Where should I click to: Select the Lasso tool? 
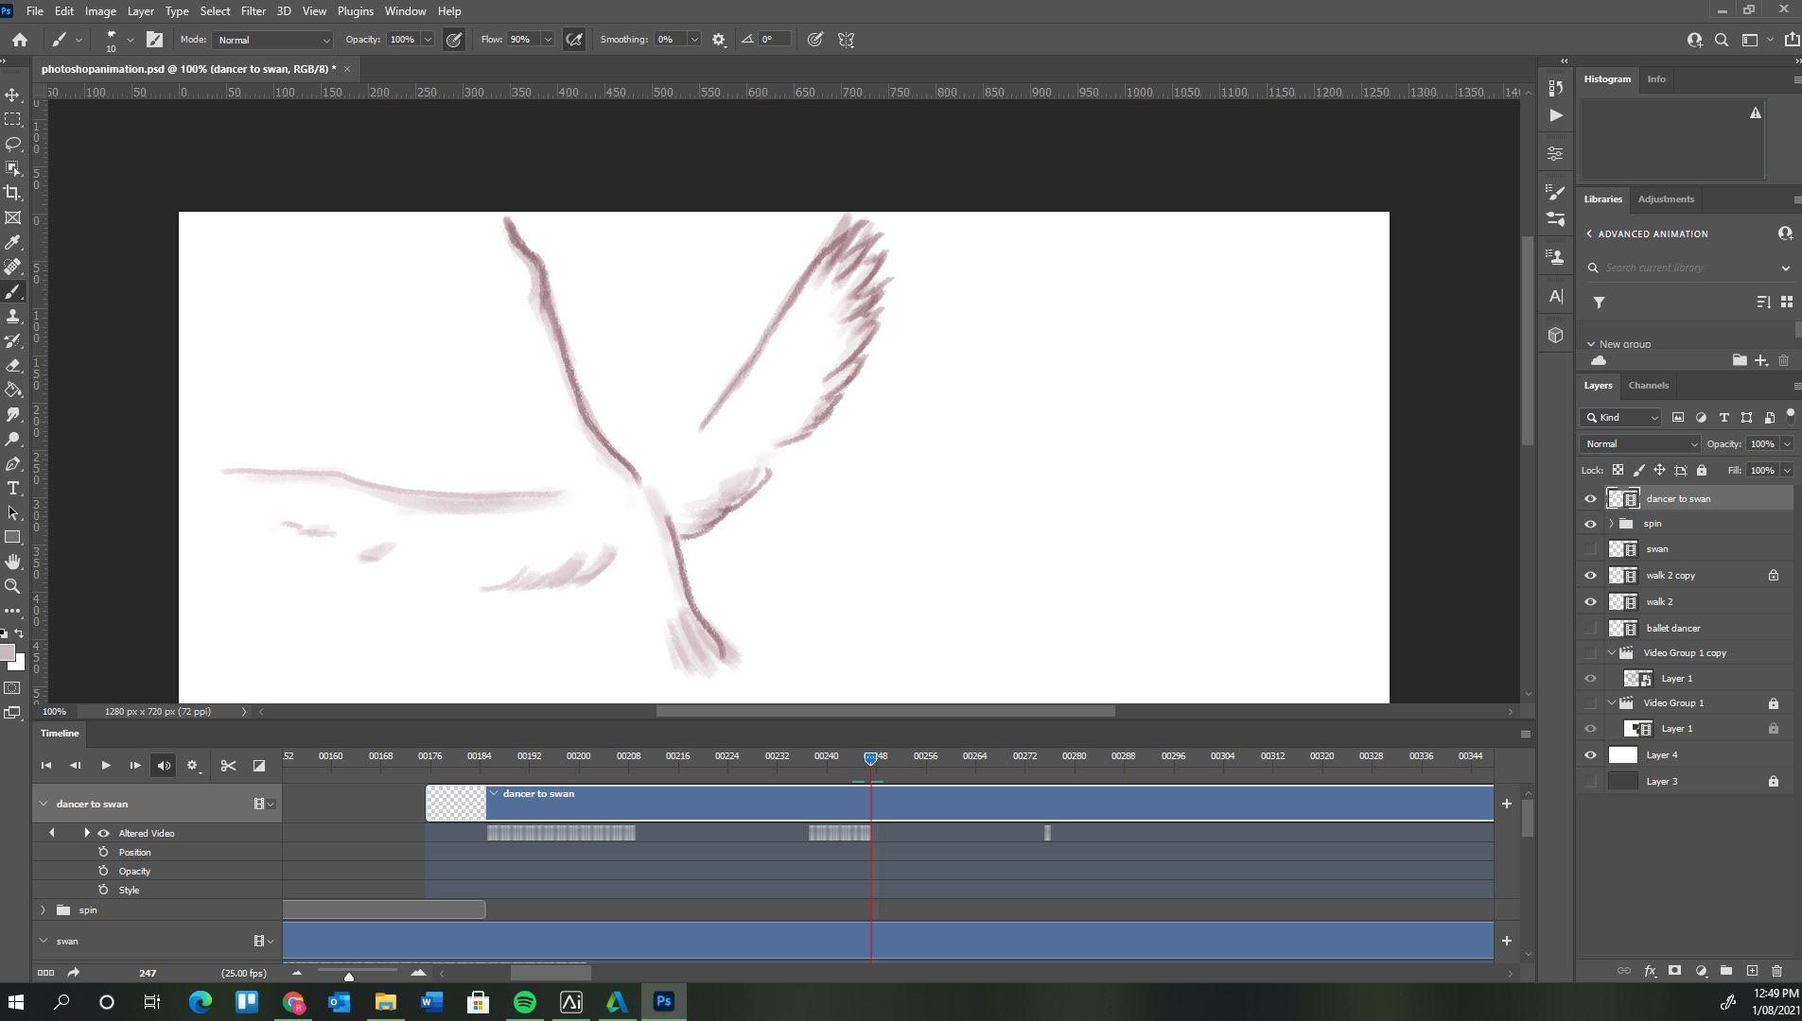click(x=13, y=144)
